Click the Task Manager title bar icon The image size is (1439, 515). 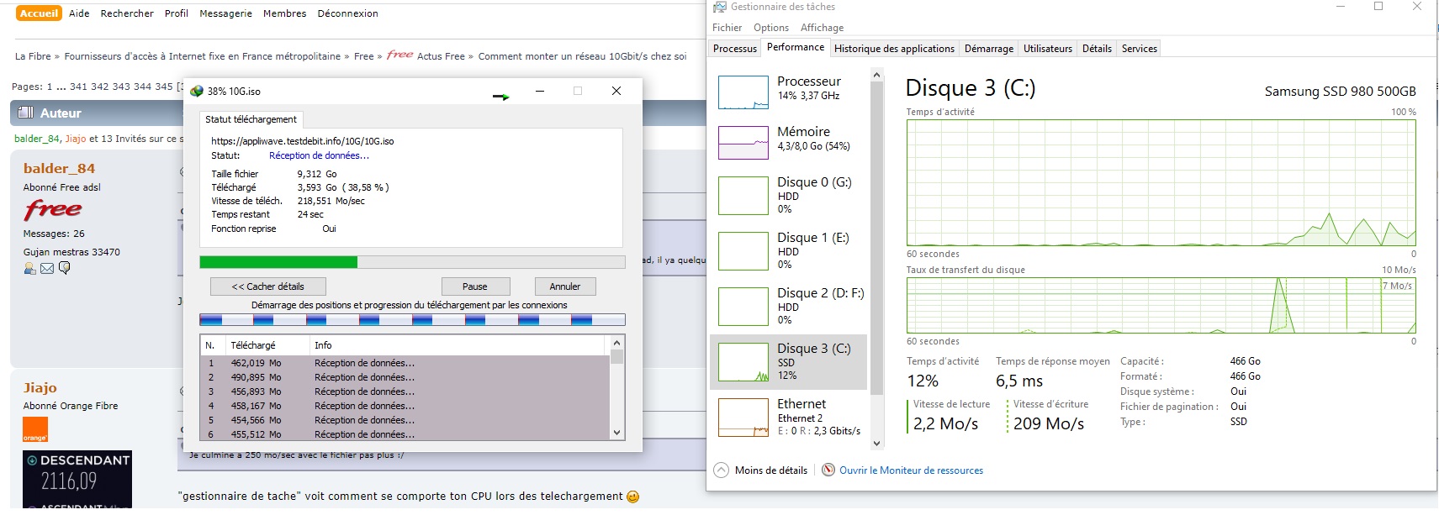coord(719,7)
